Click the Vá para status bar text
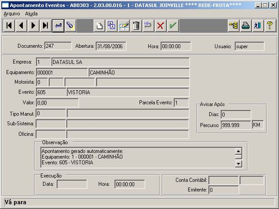The width and height of the screenshot is (279, 209). click(15, 202)
